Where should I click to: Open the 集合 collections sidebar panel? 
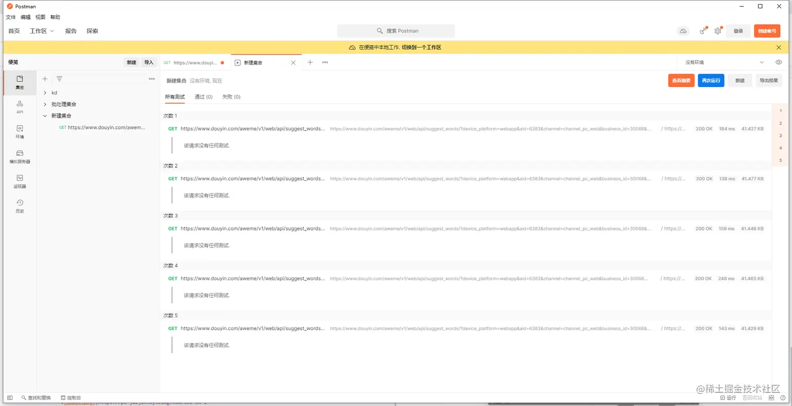click(x=19, y=82)
